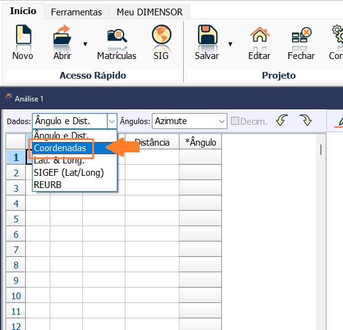
Task: Open the Ângulos Azimute combo box
Action: click(189, 121)
